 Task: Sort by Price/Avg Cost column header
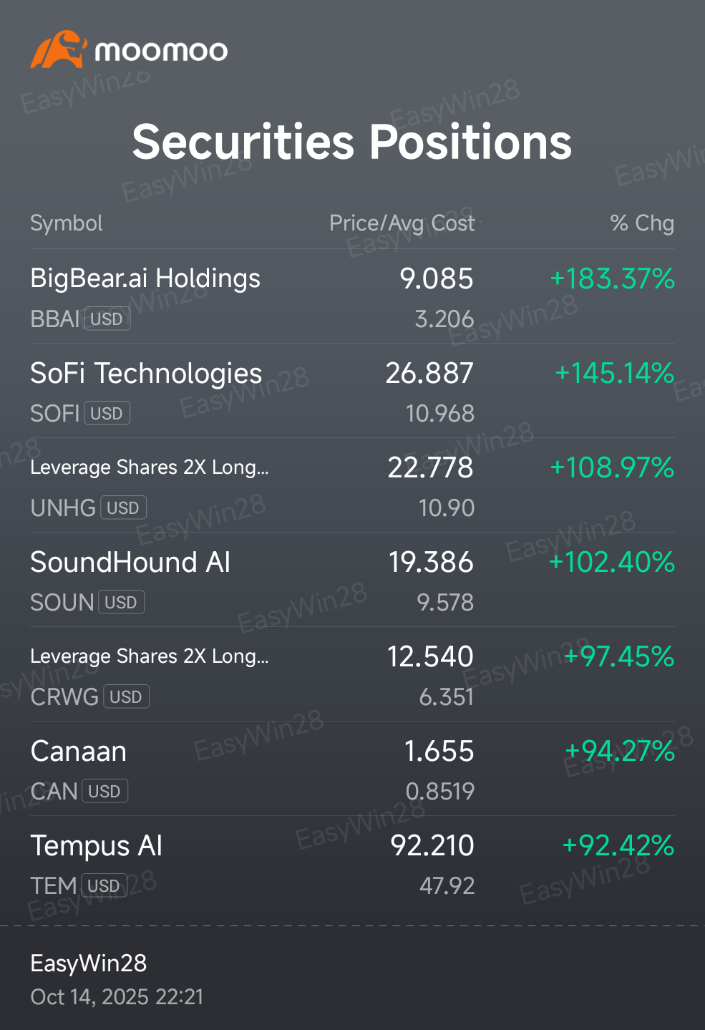402,223
